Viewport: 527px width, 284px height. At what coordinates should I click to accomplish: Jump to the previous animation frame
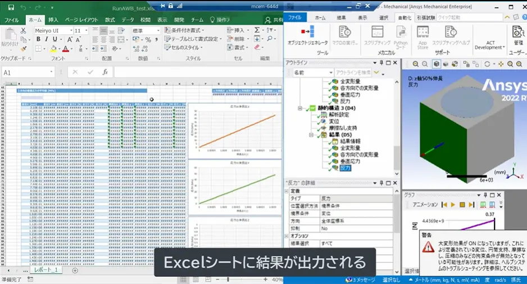(444, 205)
